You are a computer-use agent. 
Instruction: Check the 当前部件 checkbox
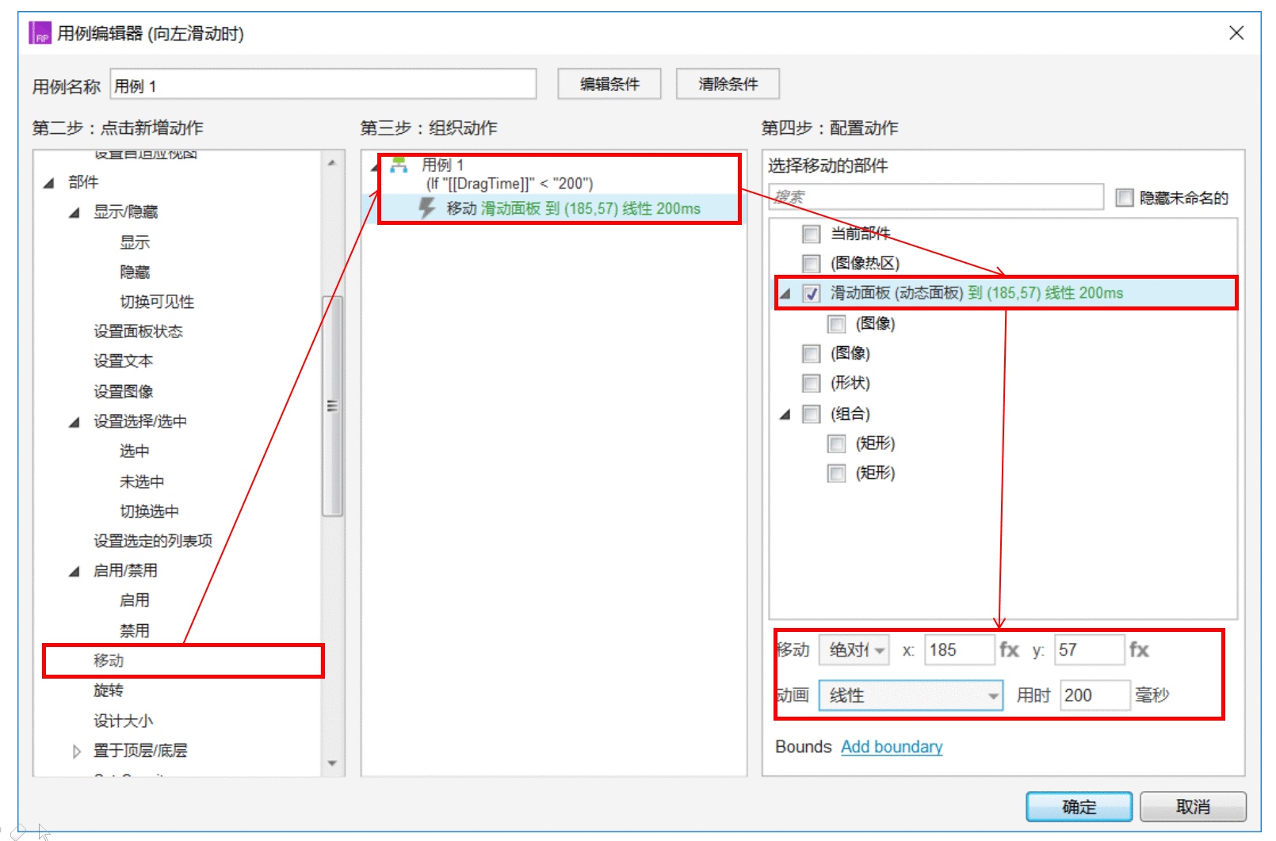coord(811,234)
